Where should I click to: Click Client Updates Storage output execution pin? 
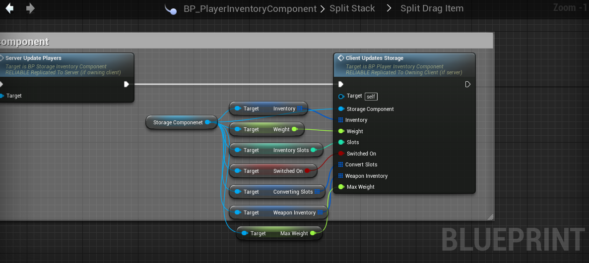pos(467,84)
